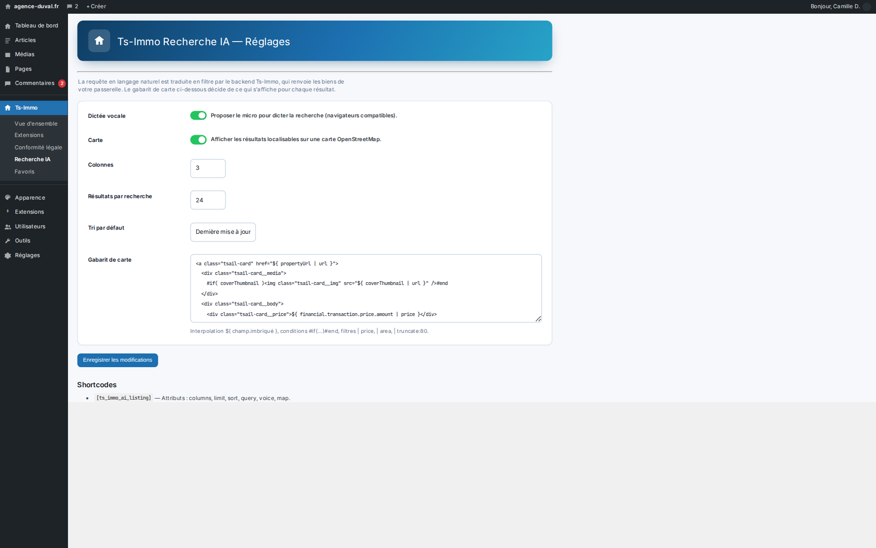Focus the Résultats par recherche field
876x548 pixels.
click(x=208, y=200)
